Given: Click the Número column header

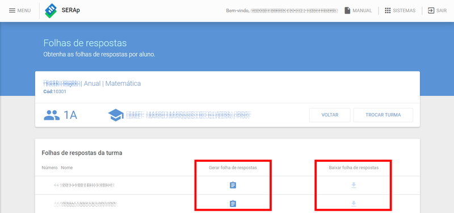Looking at the screenshot, I should tap(49, 168).
